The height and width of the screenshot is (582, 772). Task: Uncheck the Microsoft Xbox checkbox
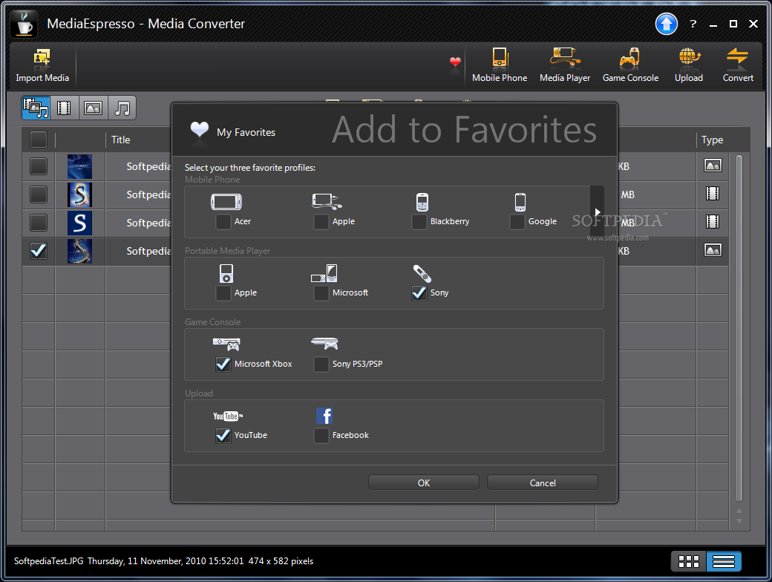(x=223, y=364)
